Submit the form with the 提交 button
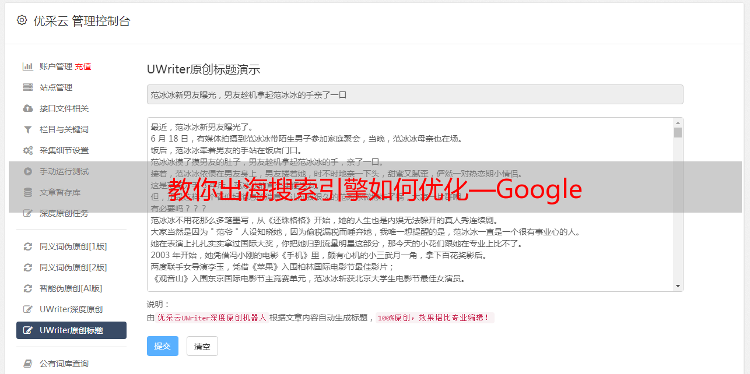750x374 pixels. click(162, 346)
